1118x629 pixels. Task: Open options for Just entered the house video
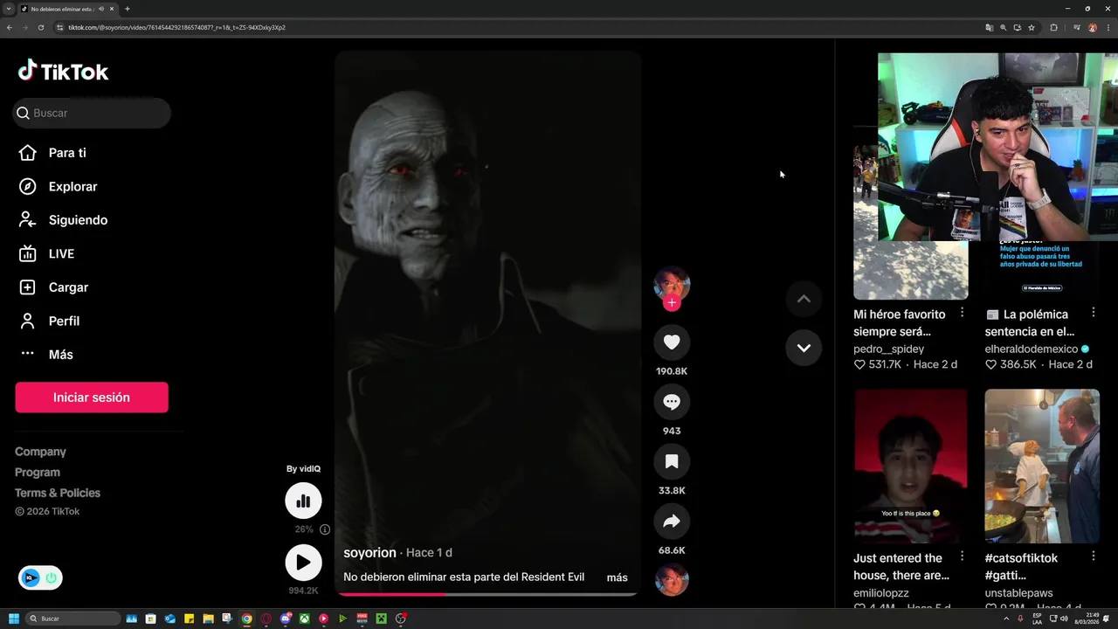point(962,556)
